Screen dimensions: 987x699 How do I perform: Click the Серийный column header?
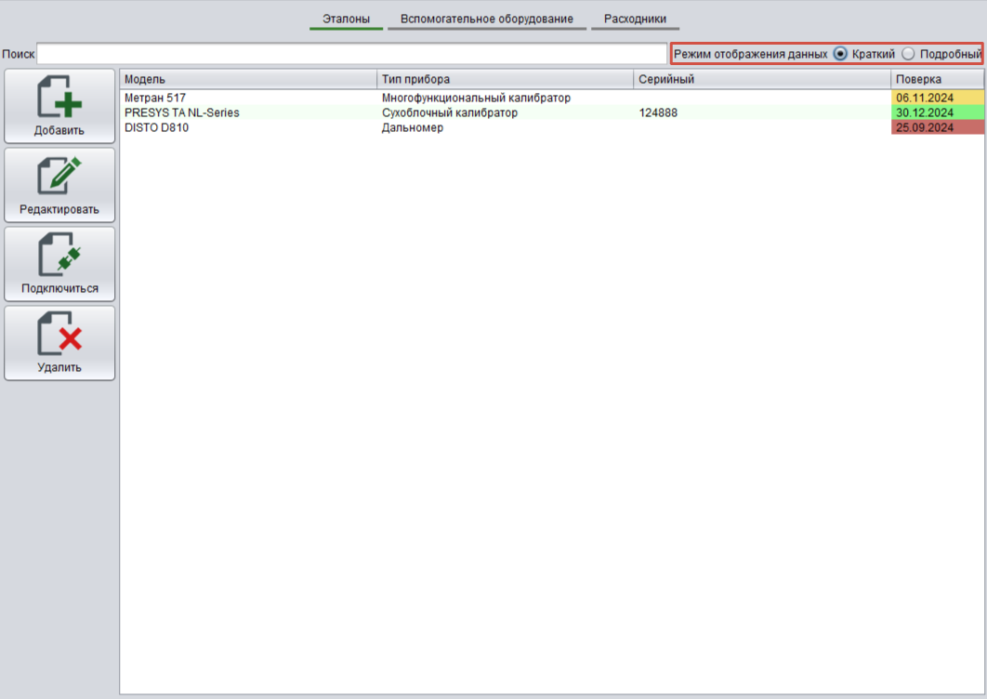[x=761, y=79]
